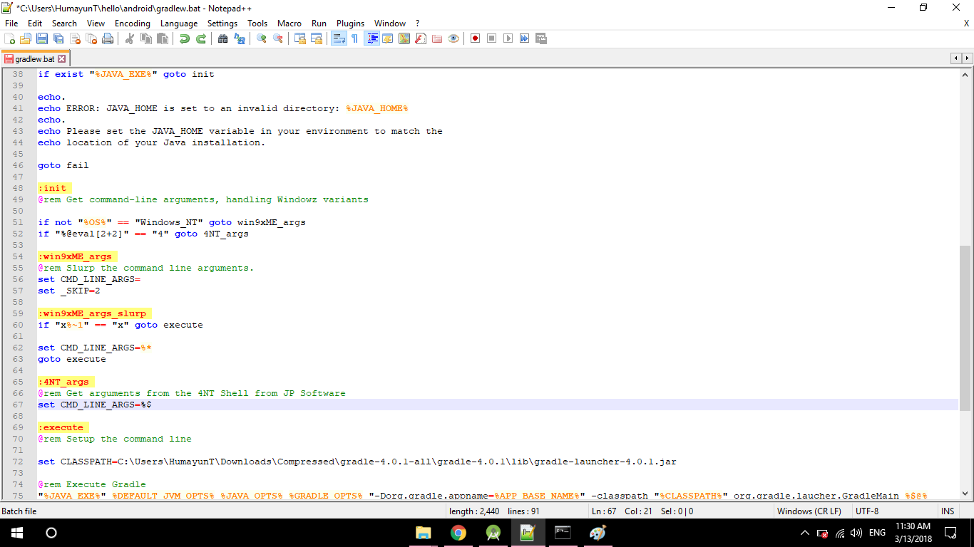Click UTF-8 encoding in the status bar
Screen dimensions: 974x547
click(x=867, y=511)
